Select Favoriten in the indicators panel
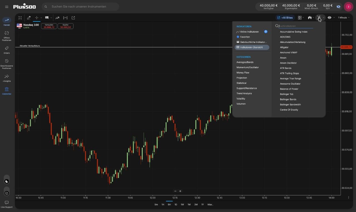The image size is (356, 212). (x=243, y=37)
